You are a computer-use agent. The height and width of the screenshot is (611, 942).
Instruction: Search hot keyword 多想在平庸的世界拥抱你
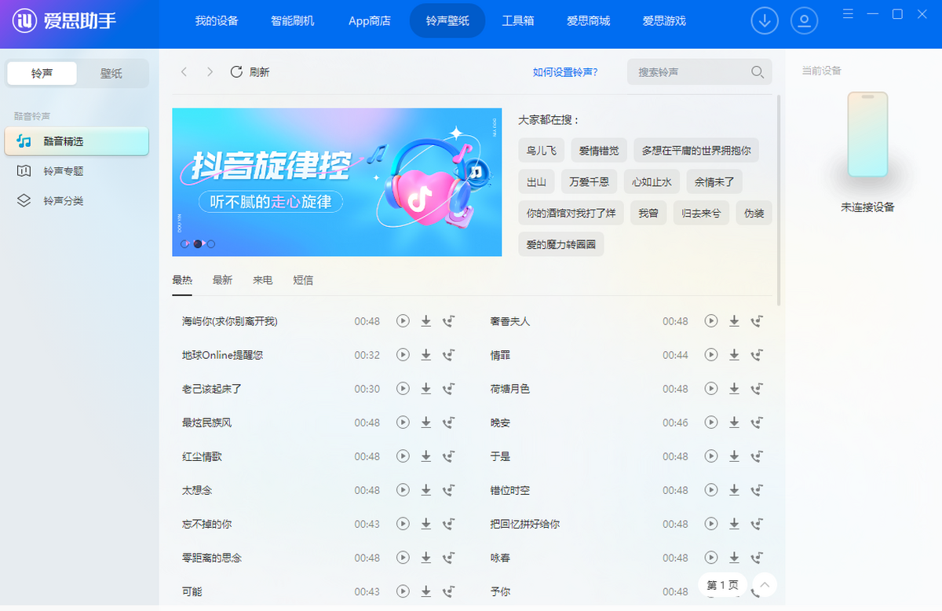pos(696,151)
